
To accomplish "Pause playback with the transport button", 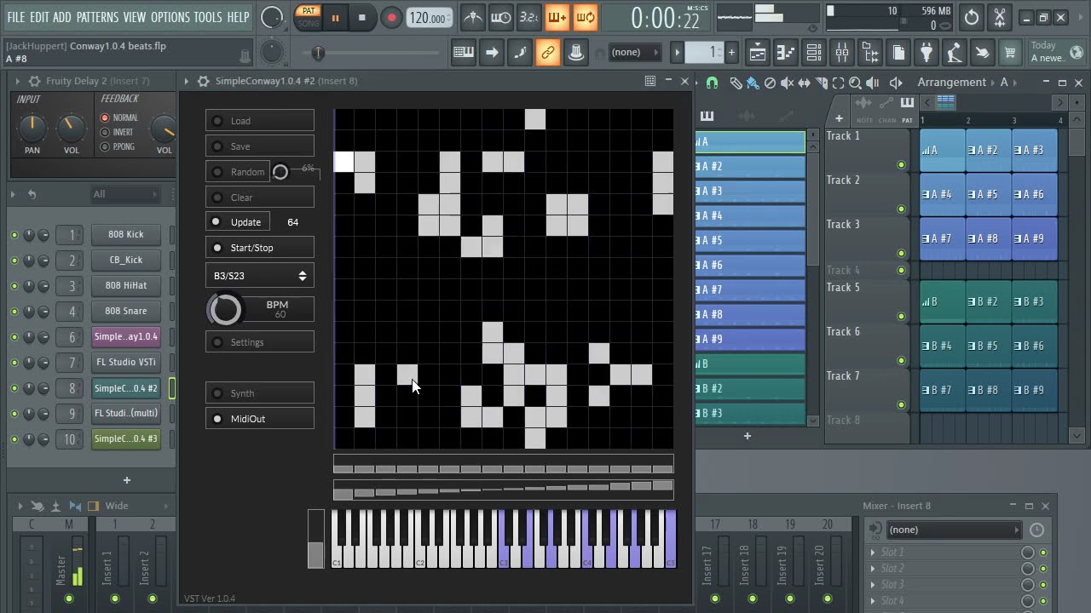I will pyautogui.click(x=335, y=17).
